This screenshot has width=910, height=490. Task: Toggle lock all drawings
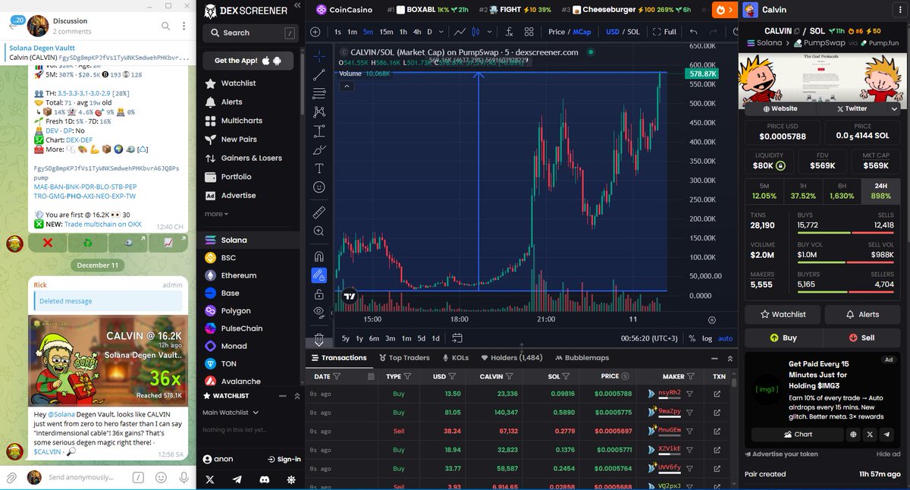pyautogui.click(x=319, y=294)
